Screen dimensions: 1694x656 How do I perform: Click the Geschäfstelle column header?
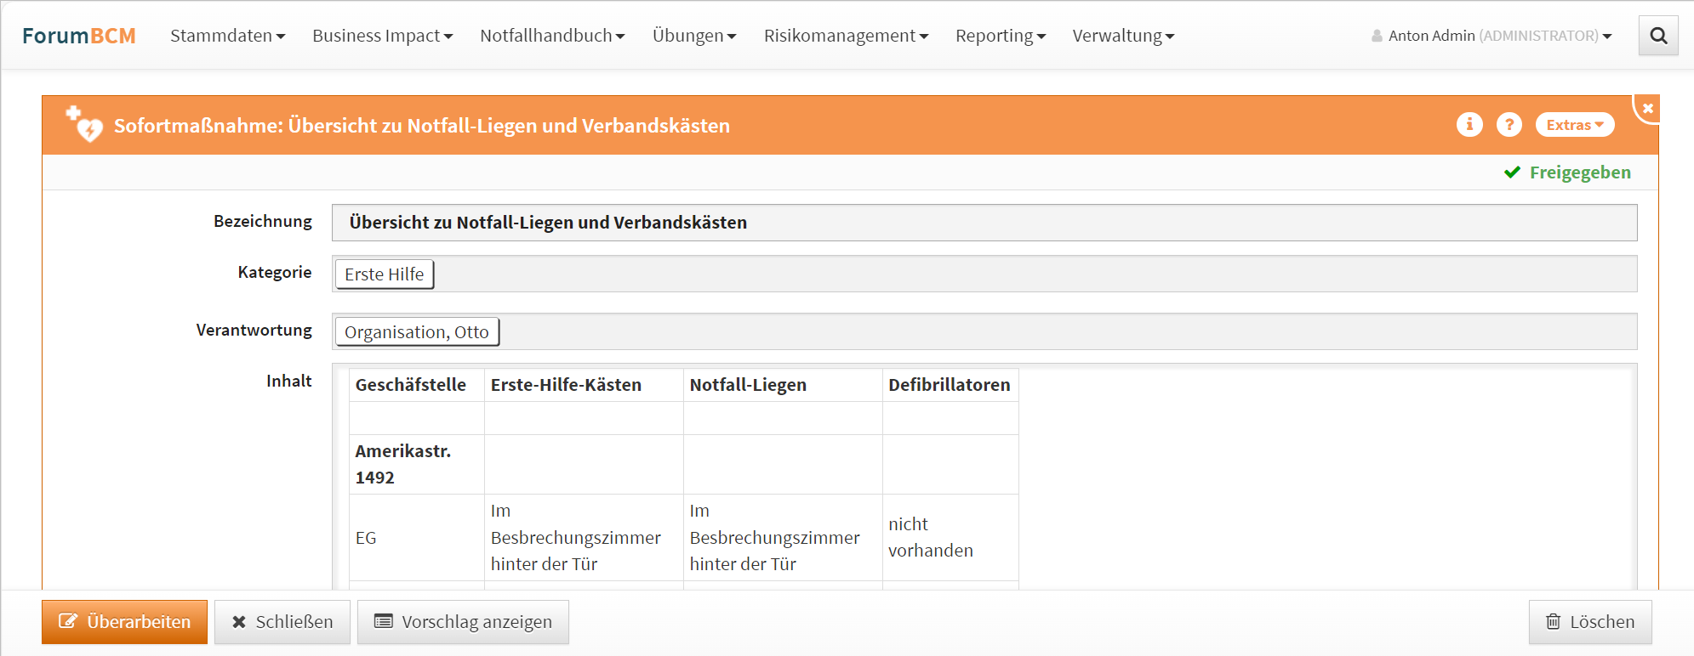click(x=417, y=385)
